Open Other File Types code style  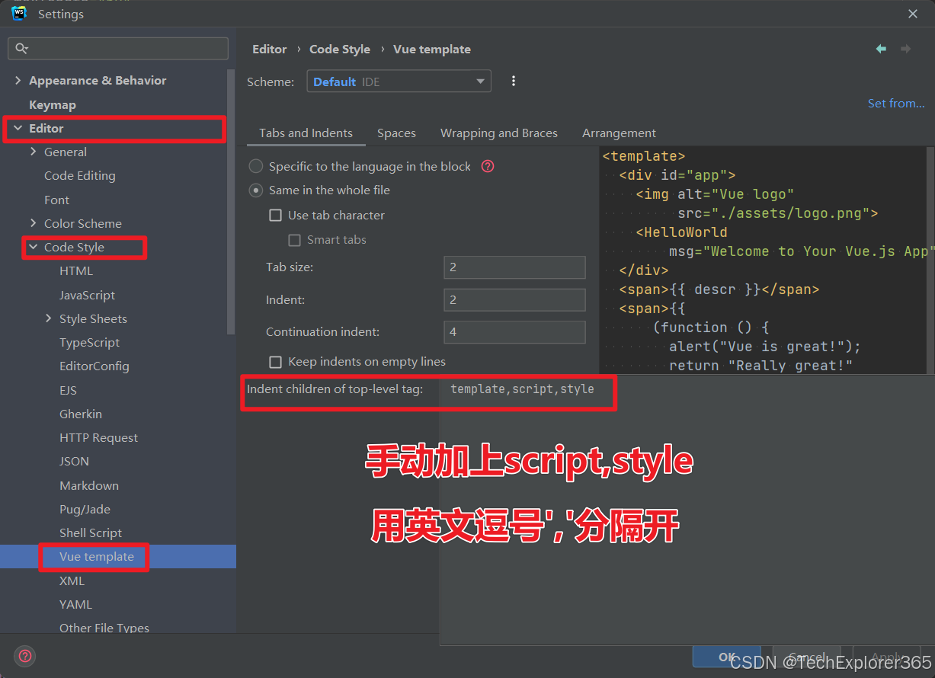[104, 628]
